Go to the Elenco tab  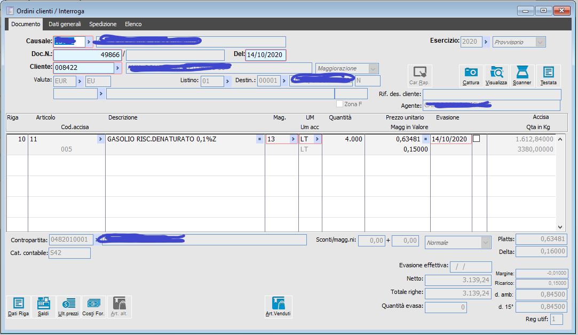(133, 24)
